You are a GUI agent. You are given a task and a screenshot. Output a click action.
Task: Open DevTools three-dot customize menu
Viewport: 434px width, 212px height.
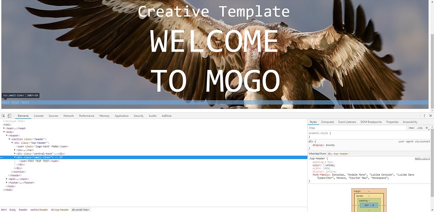click(x=425, y=116)
